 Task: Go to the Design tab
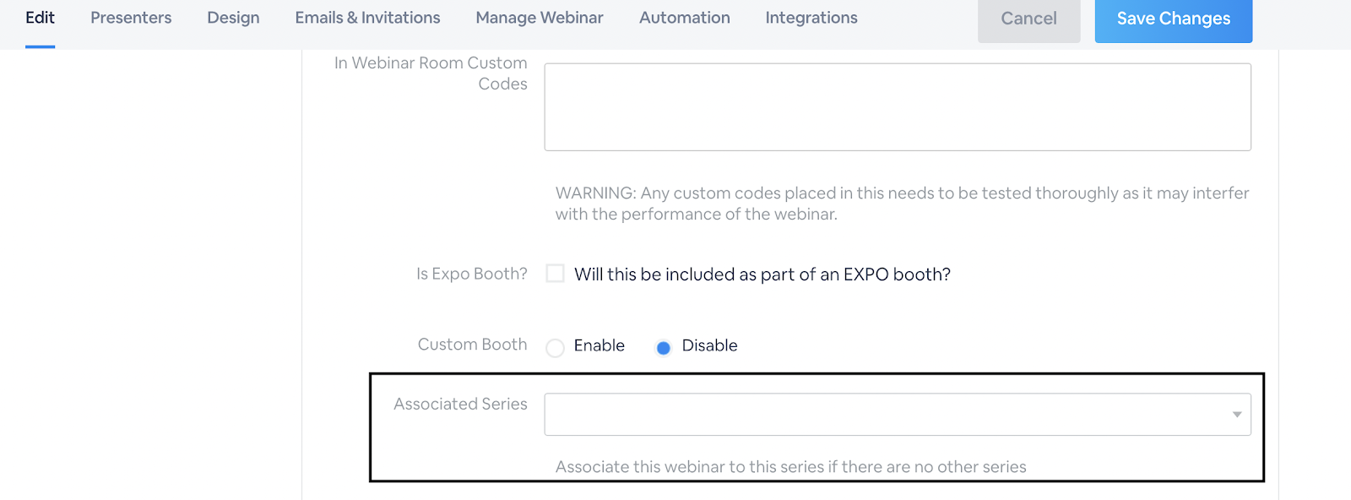point(233,18)
